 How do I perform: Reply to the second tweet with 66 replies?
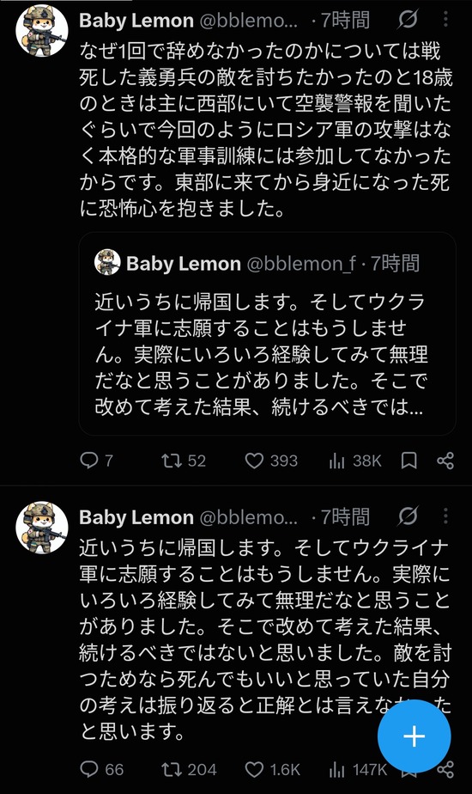101,770
